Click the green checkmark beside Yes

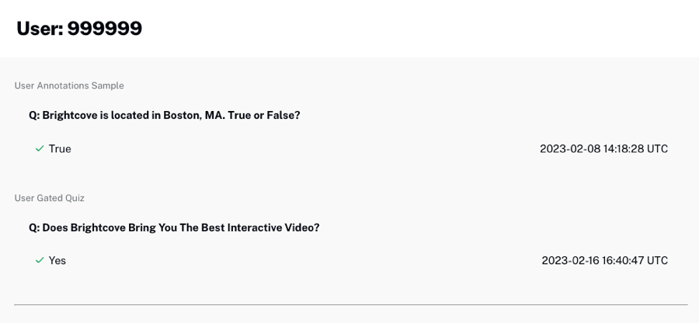[x=40, y=261]
